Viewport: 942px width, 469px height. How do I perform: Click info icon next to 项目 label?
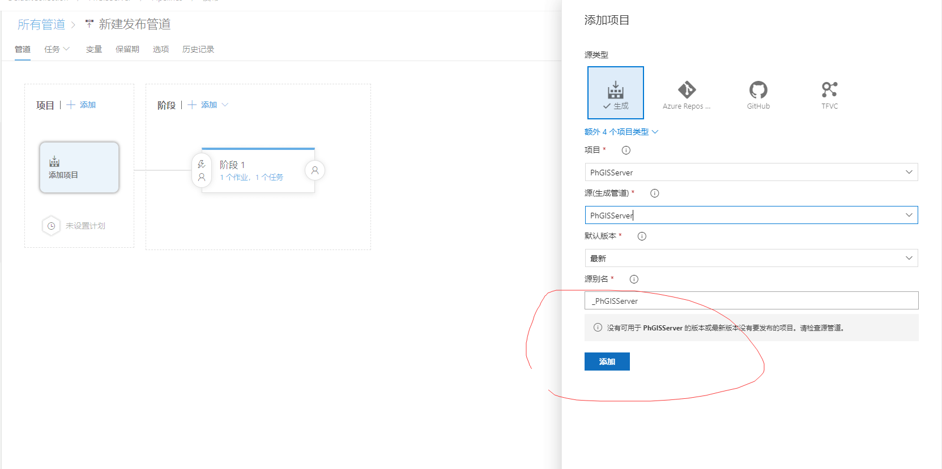click(626, 150)
